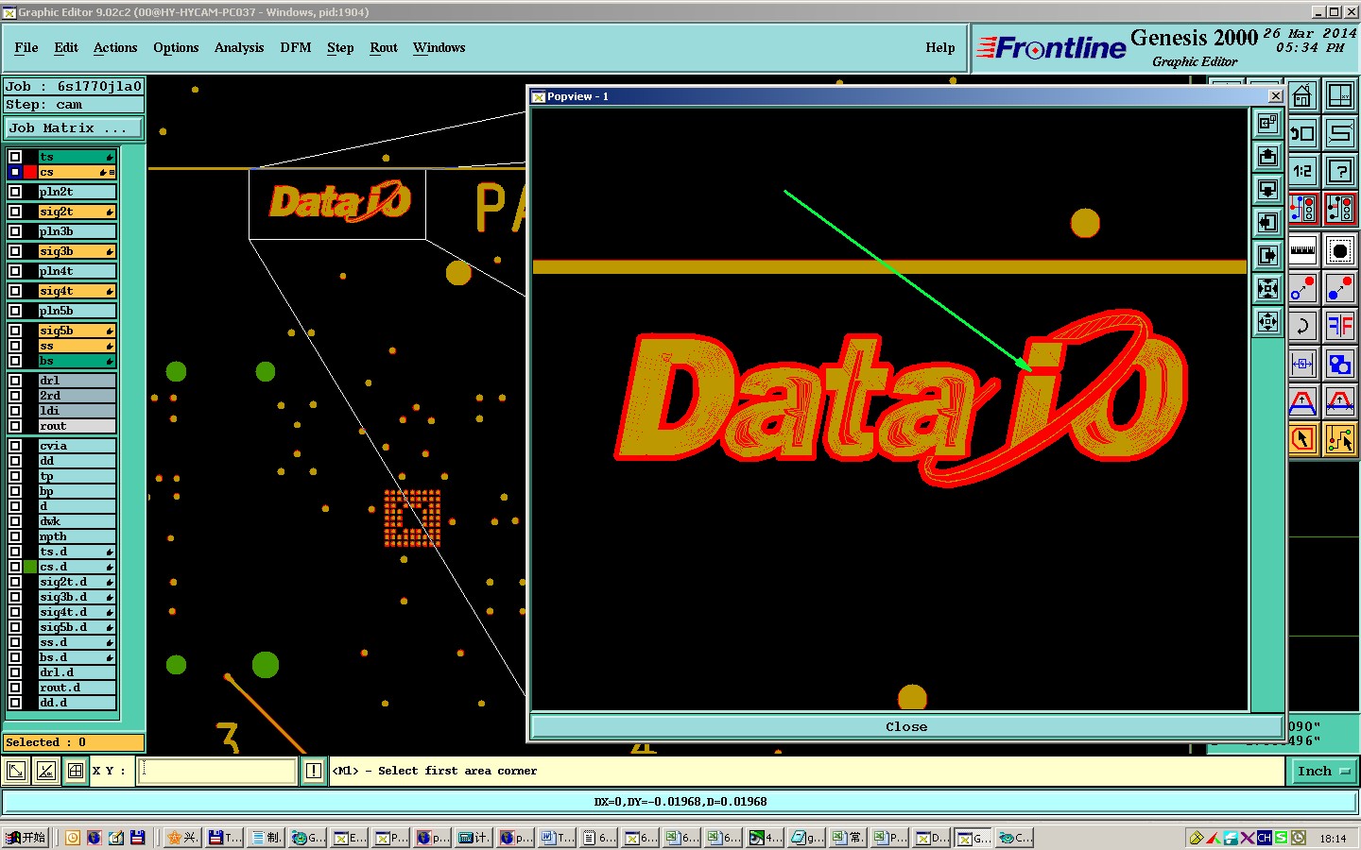The width and height of the screenshot is (1361, 850).
Task: Open the Edit menu
Action: click(66, 48)
